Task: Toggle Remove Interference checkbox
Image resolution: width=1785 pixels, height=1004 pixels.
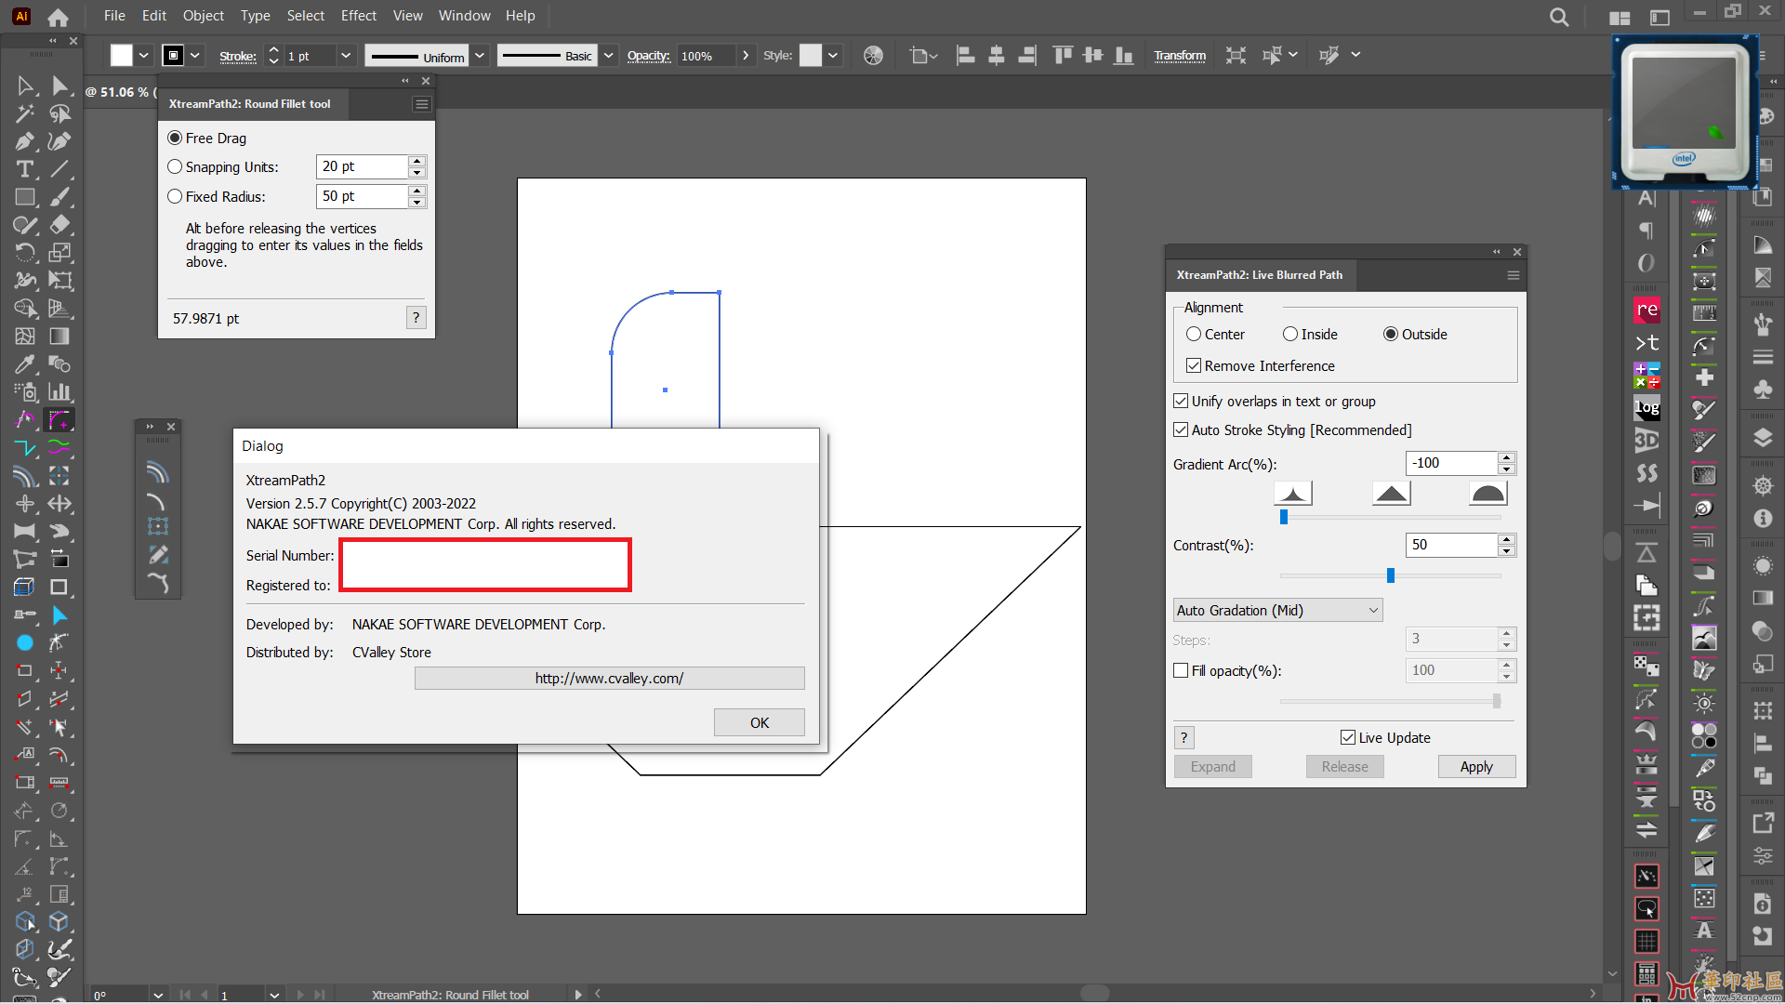Action: [x=1194, y=365]
